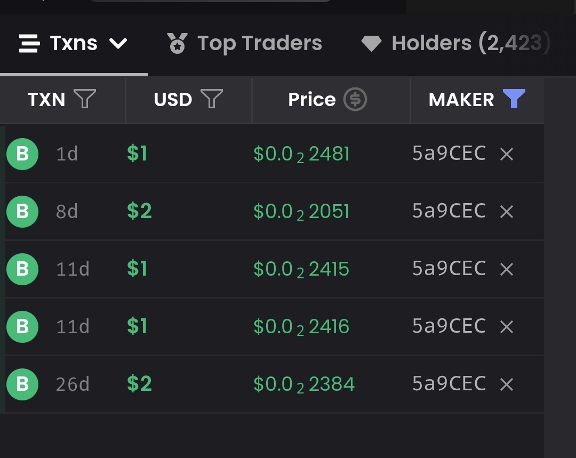The image size is (576, 458).
Task: Click the Holders diamond icon
Action: point(371,43)
